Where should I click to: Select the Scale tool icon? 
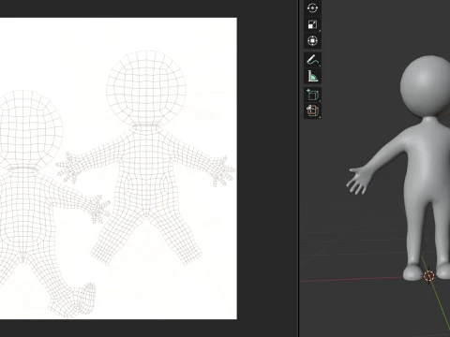[x=312, y=24]
